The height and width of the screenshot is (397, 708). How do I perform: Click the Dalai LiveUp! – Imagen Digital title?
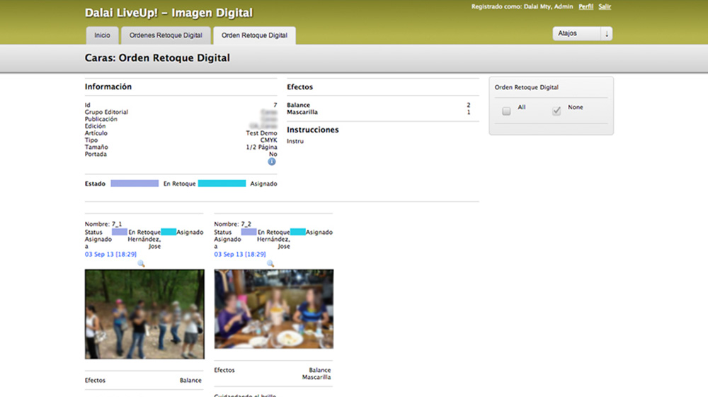[169, 13]
